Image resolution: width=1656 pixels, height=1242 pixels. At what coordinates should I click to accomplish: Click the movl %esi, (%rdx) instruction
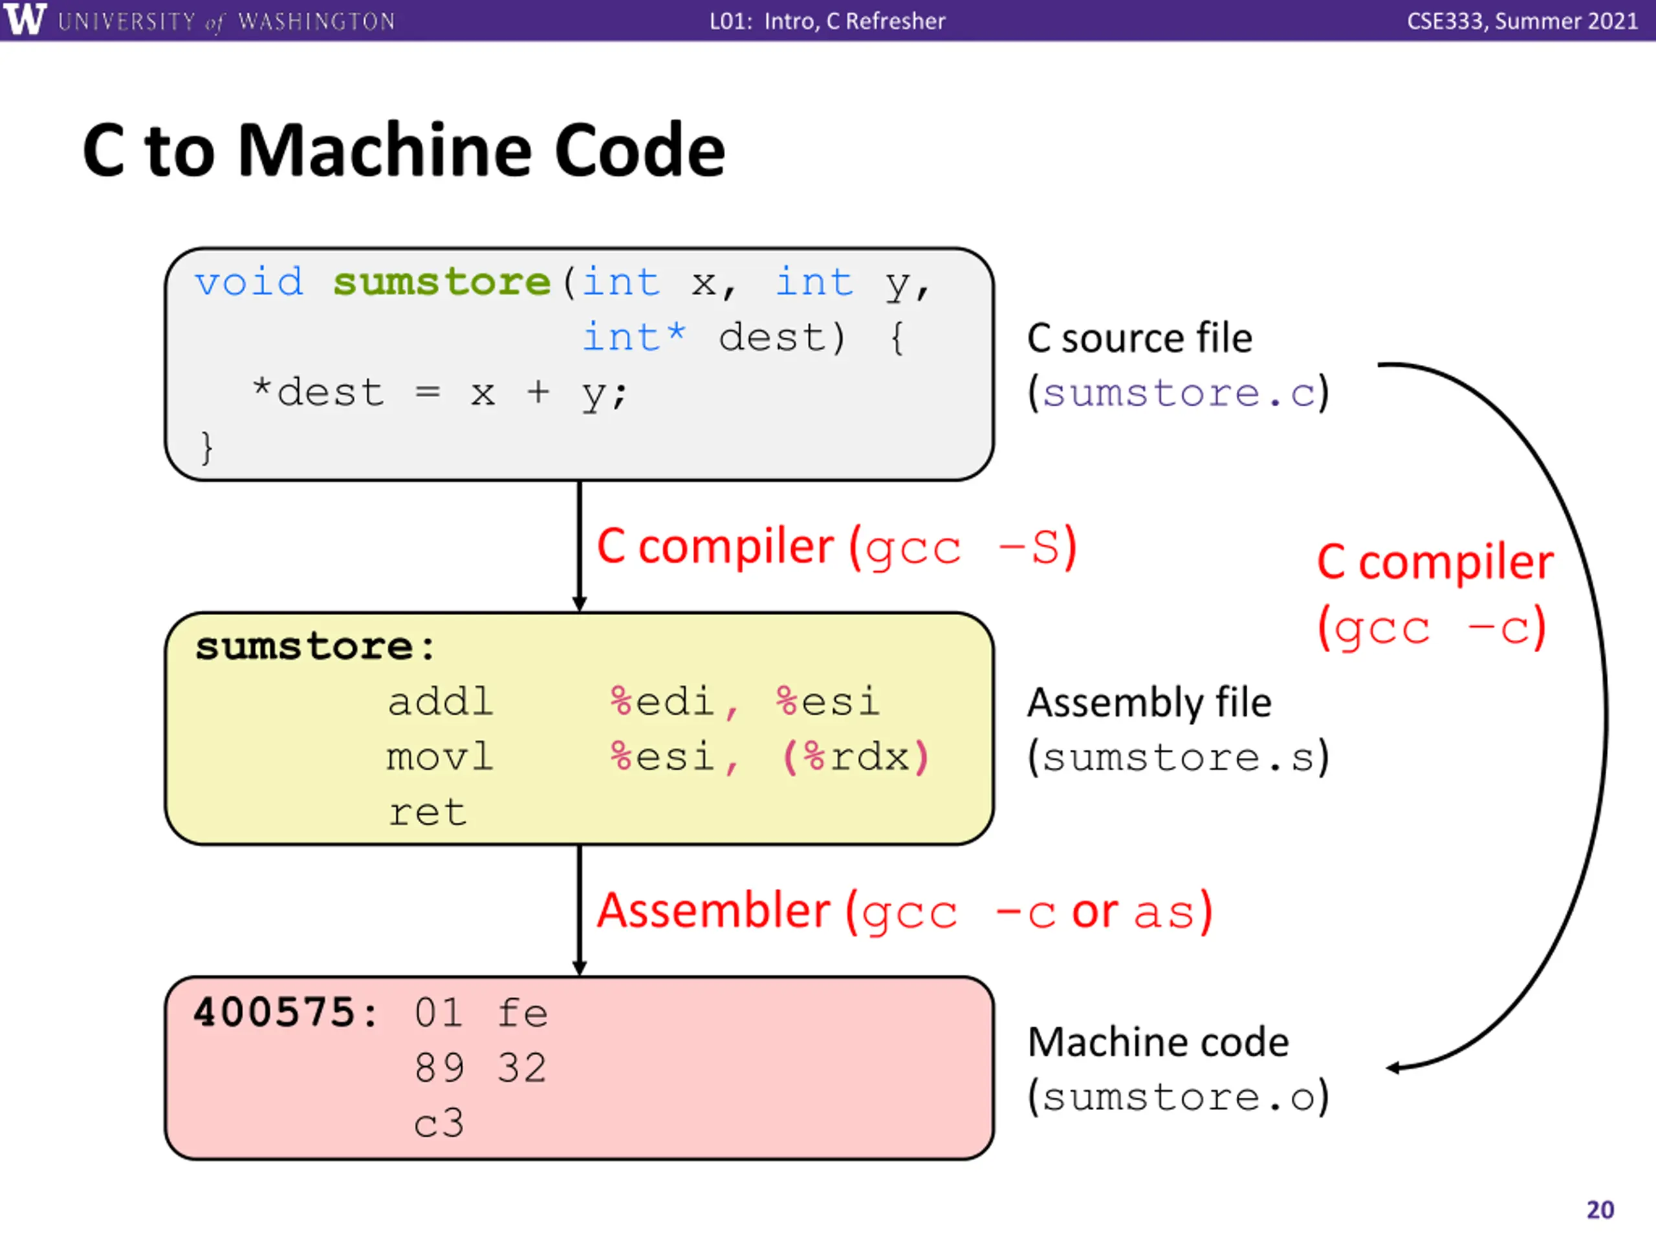coord(658,757)
